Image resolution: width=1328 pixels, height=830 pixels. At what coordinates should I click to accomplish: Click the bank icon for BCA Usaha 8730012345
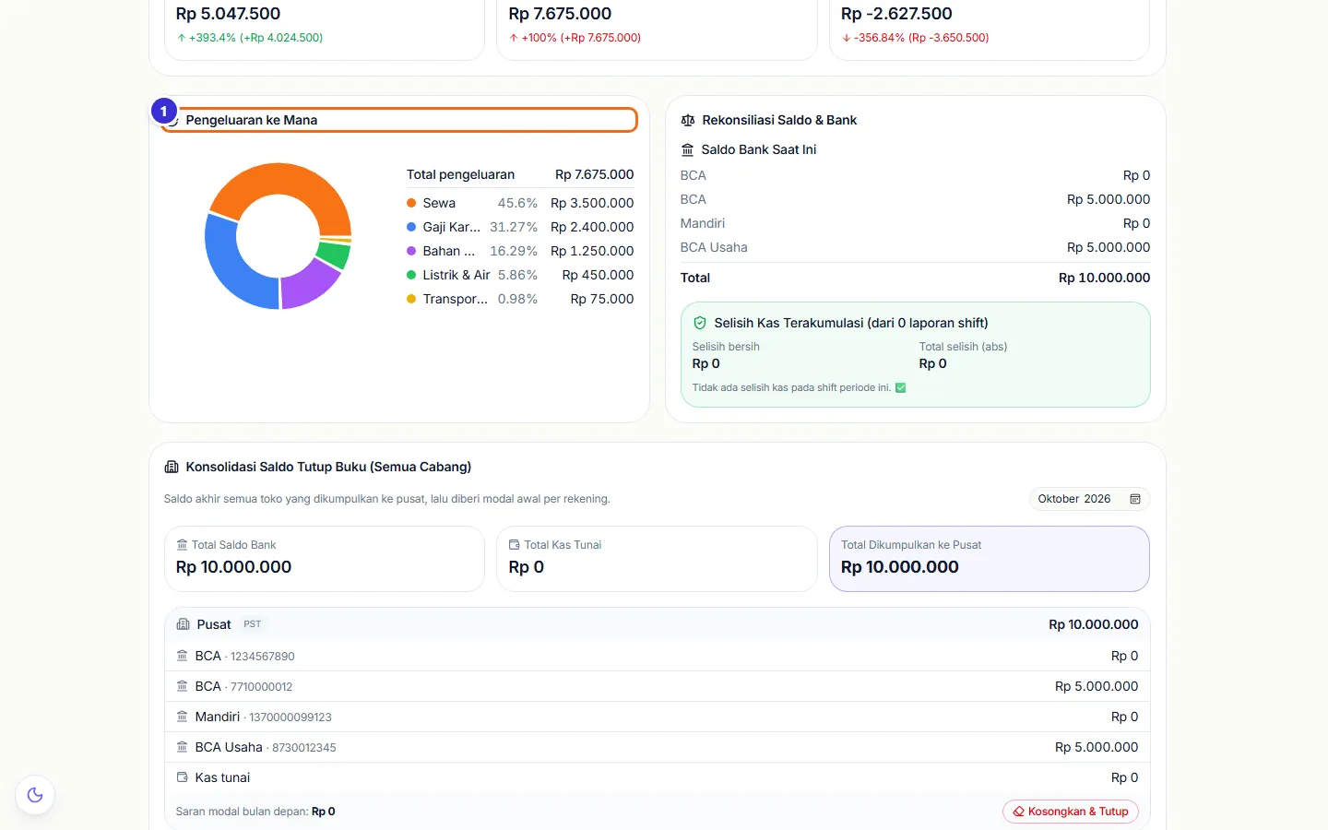(x=182, y=747)
